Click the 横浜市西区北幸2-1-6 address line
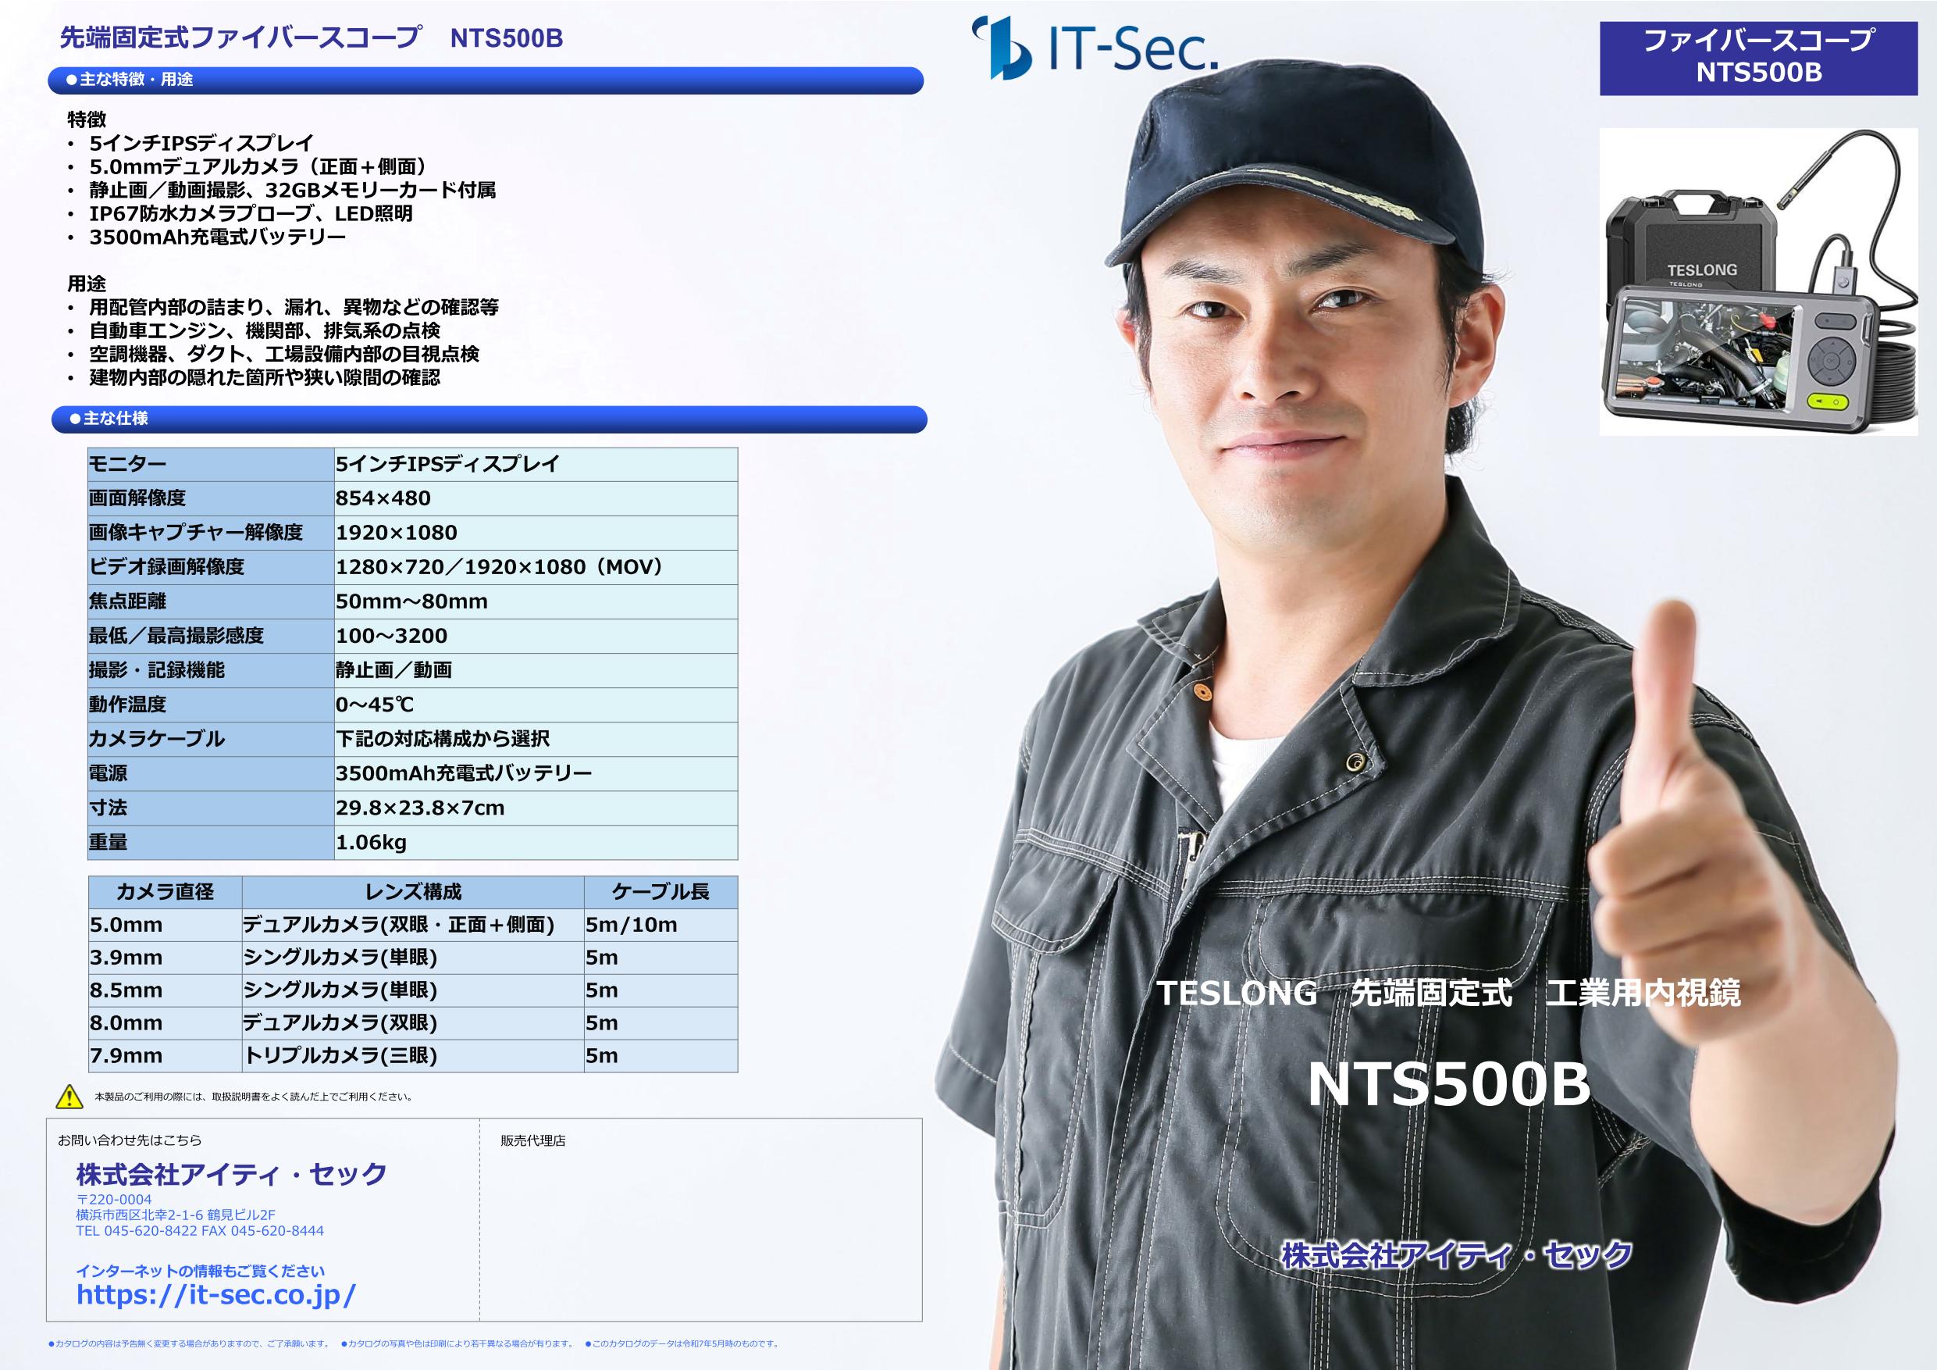The height and width of the screenshot is (1370, 1937). pyautogui.click(x=176, y=1215)
